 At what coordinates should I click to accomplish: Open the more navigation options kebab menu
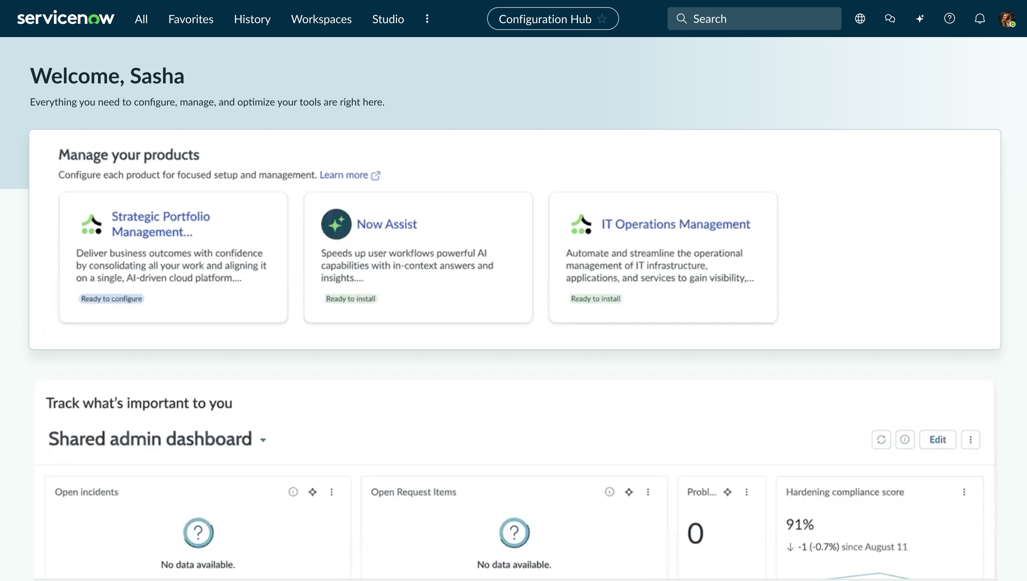[x=427, y=19]
